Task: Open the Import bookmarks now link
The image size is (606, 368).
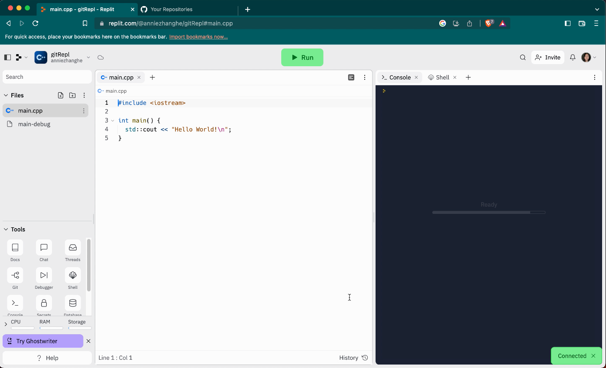Action: [x=198, y=37]
